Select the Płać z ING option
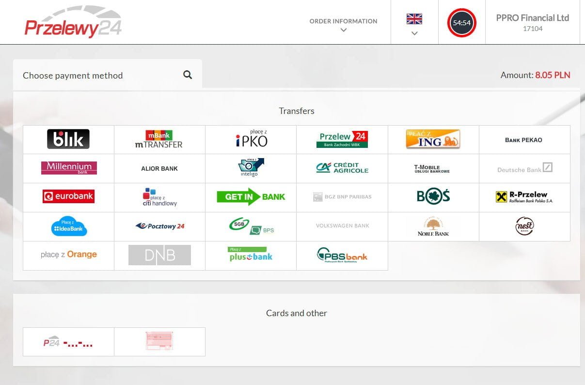The width and height of the screenshot is (585, 385). click(x=433, y=140)
